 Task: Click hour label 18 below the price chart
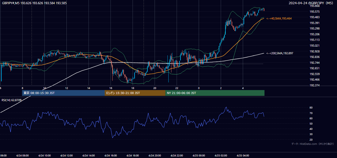pyautogui.click(x=133, y=88)
